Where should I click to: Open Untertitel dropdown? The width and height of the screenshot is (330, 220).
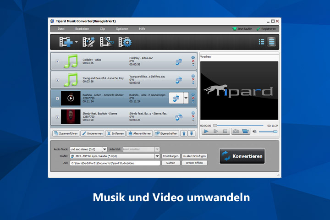[x=157, y=149]
